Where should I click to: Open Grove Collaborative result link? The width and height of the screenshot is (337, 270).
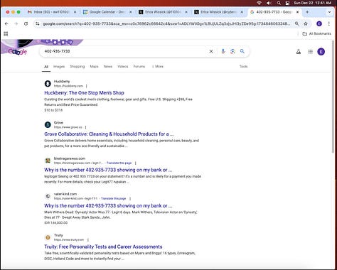click(x=109, y=134)
